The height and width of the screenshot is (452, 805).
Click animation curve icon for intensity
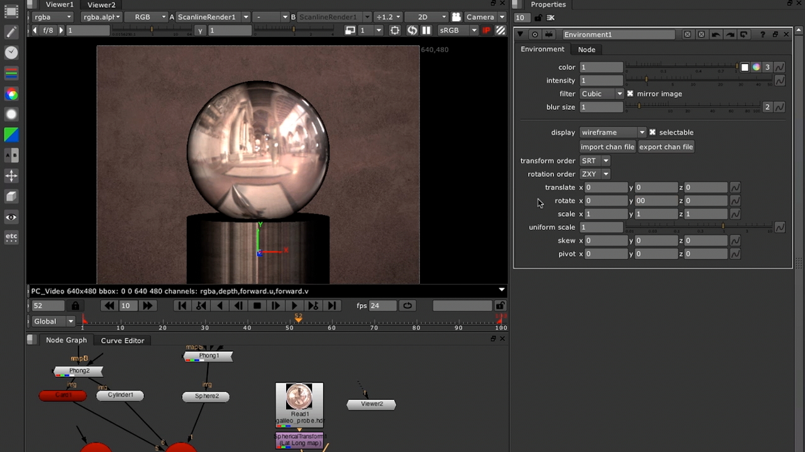780,80
